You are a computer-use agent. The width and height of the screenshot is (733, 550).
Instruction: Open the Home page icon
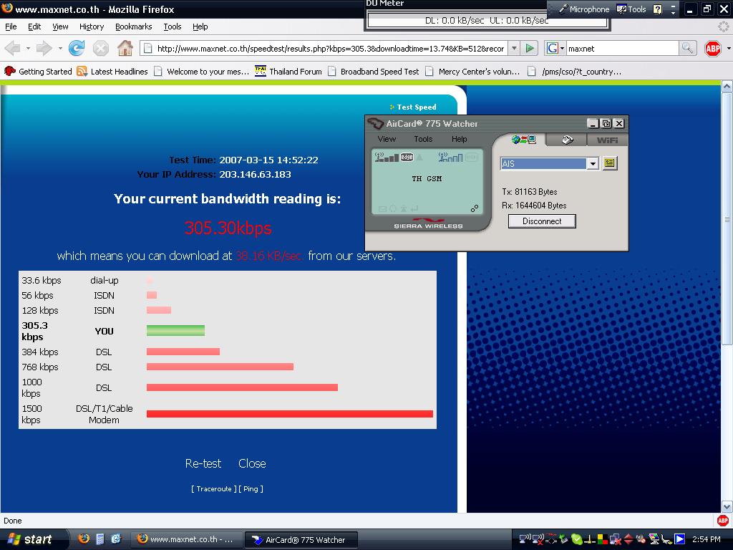coord(125,48)
